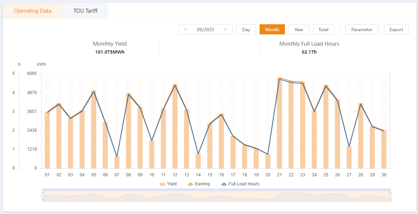Select Month view button
This screenshot has width=418, height=214.
pyautogui.click(x=272, y=30)
